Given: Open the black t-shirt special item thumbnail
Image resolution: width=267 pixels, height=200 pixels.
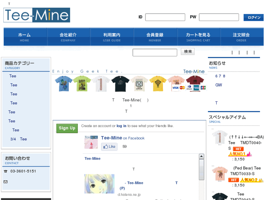Looking at the screenshot, I should (220, 196).
